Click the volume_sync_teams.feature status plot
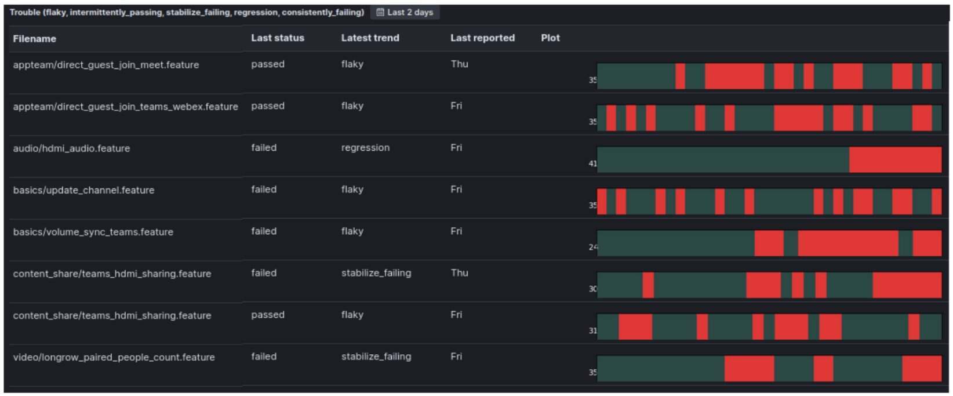 click(769, 243)
